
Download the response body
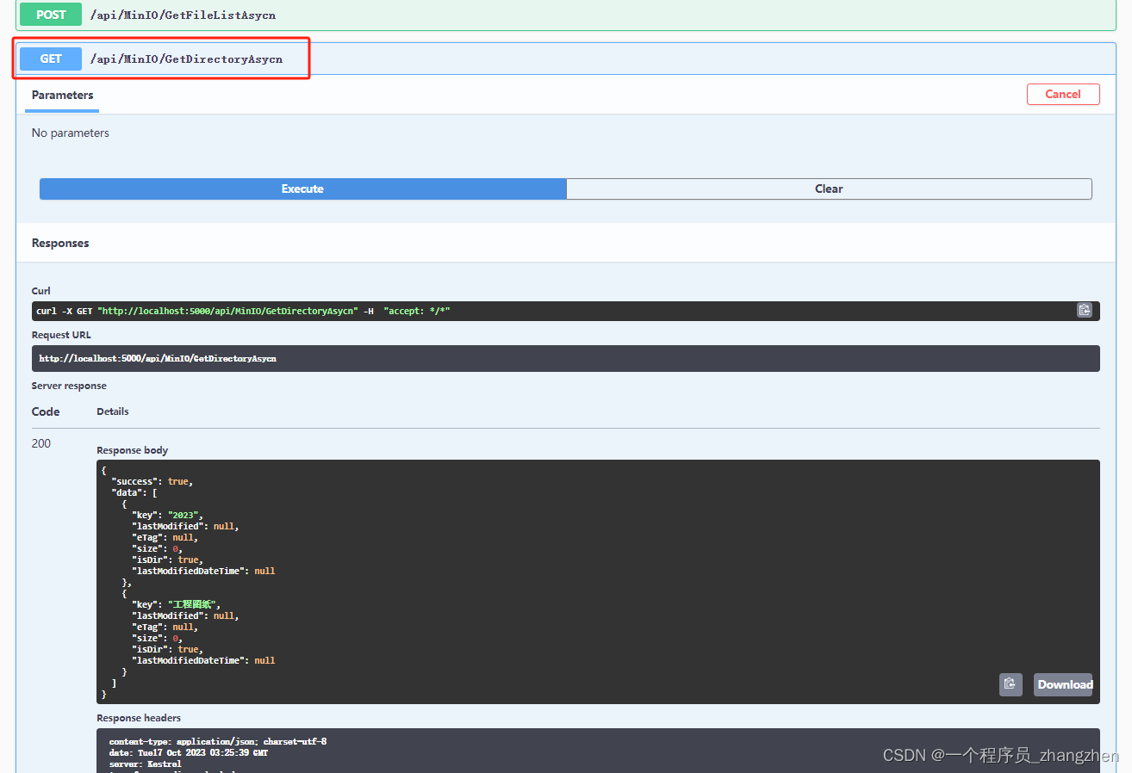click(1063, 684)
